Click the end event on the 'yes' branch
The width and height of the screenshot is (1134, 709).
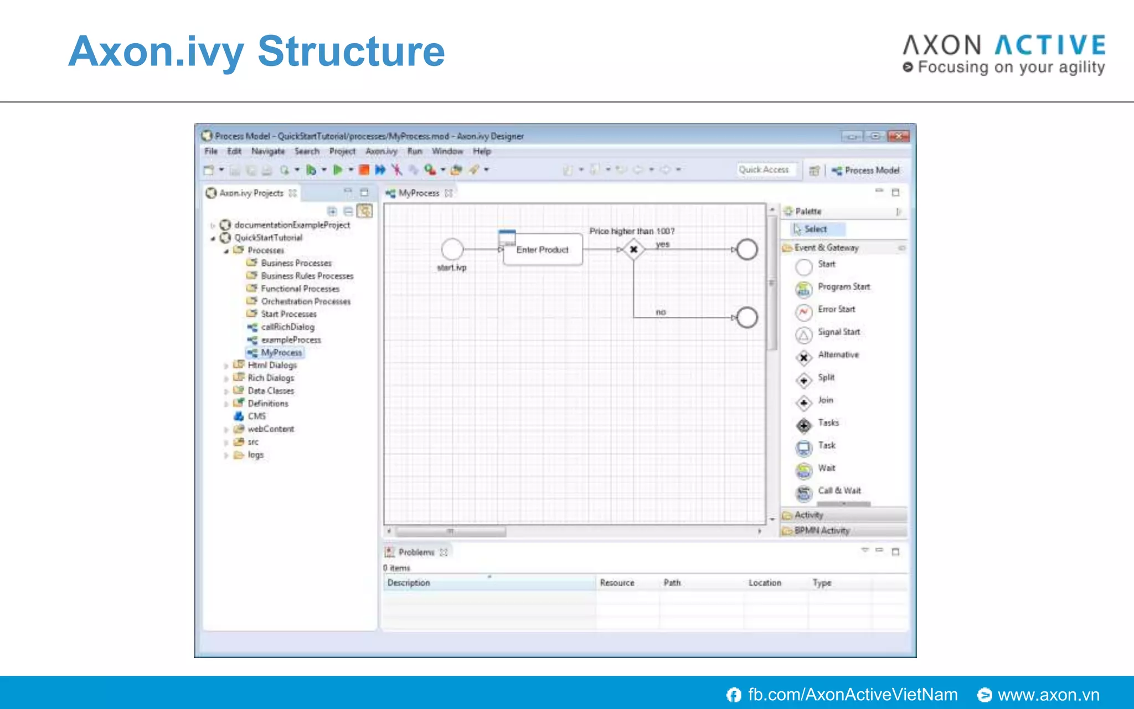[747, 249]
